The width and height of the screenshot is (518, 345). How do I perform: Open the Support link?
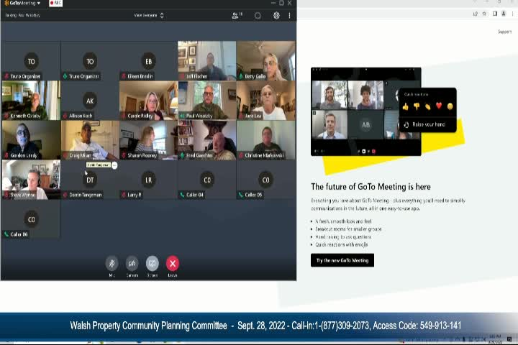coord(504,32)
